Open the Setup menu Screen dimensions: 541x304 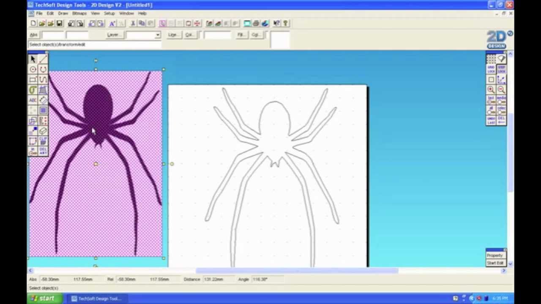click(109, 14)
